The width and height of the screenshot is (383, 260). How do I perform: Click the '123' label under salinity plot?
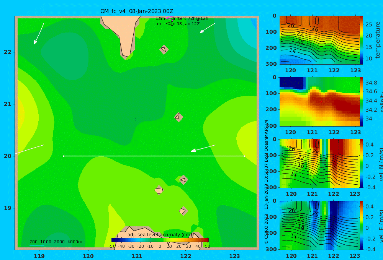pyautogui.click(x=355, y=132)
